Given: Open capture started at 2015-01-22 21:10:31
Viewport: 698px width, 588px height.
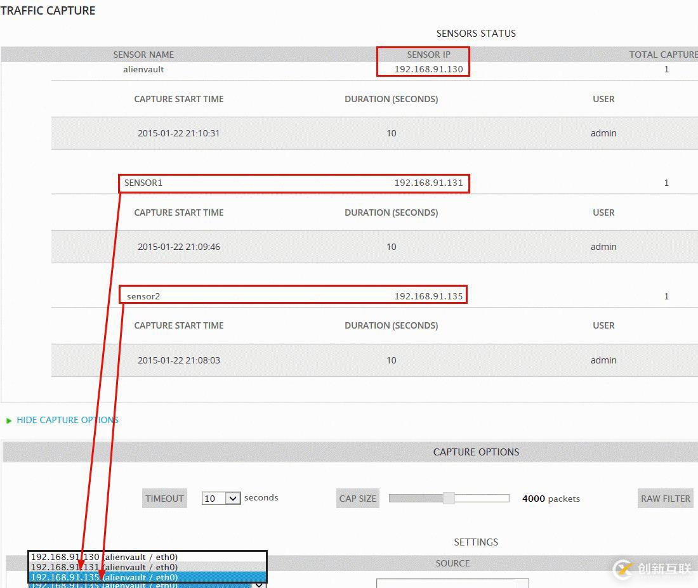Looking at the screenshot, I should coord(178,133).
